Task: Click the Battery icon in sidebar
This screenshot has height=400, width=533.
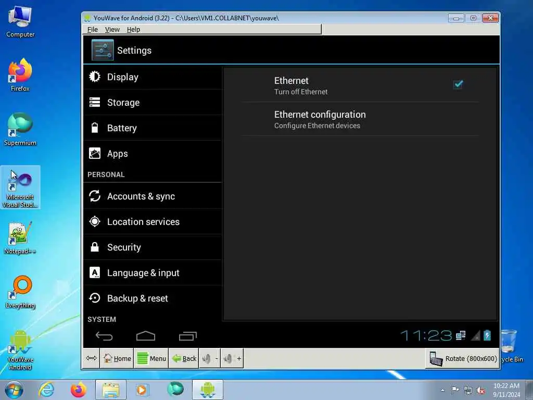Action: coord(95,128)
